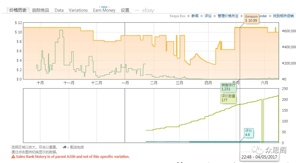This screenshot has height=163, width=296.
Task: Click the 六月 axis label
Action: click(264, 83)
